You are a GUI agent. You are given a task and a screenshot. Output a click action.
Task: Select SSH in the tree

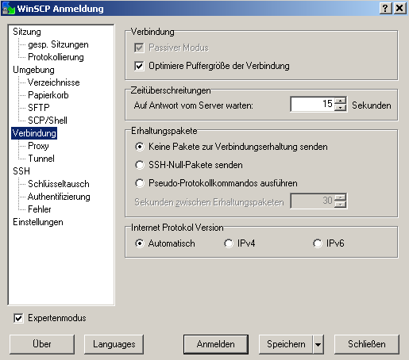click(x=21, y=171)
